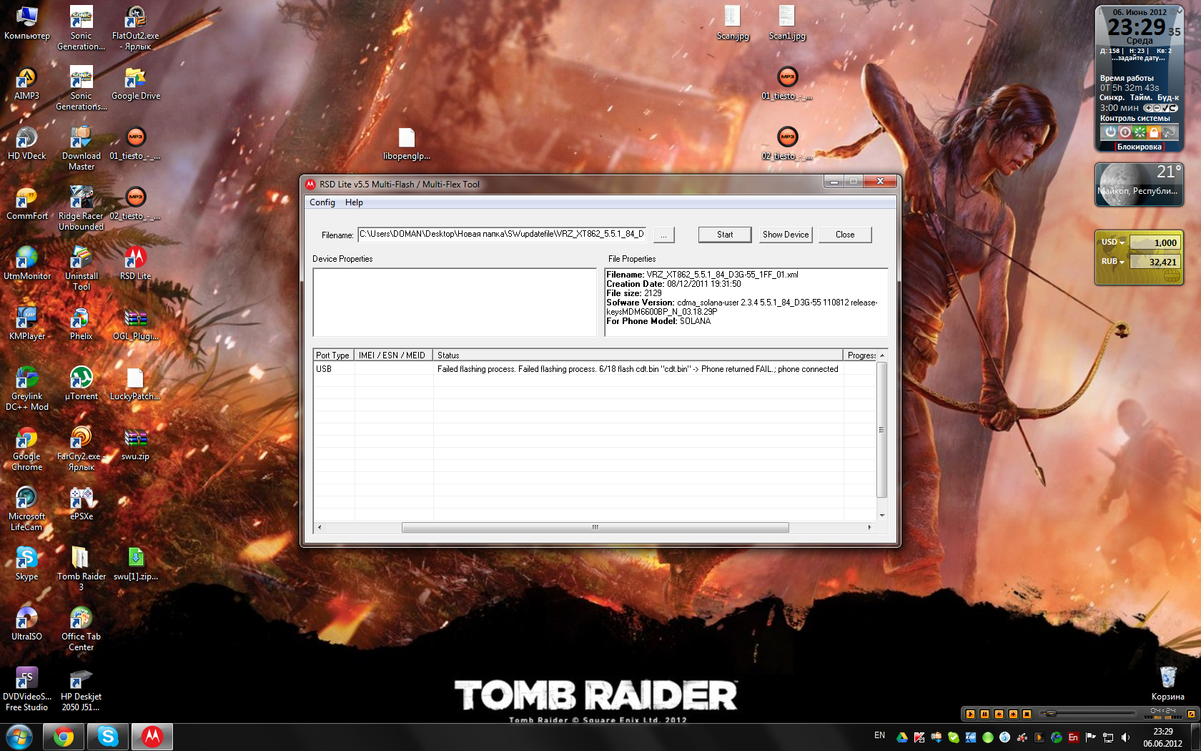Open the Компьютер desktop icon

click(x=27, y=24)
